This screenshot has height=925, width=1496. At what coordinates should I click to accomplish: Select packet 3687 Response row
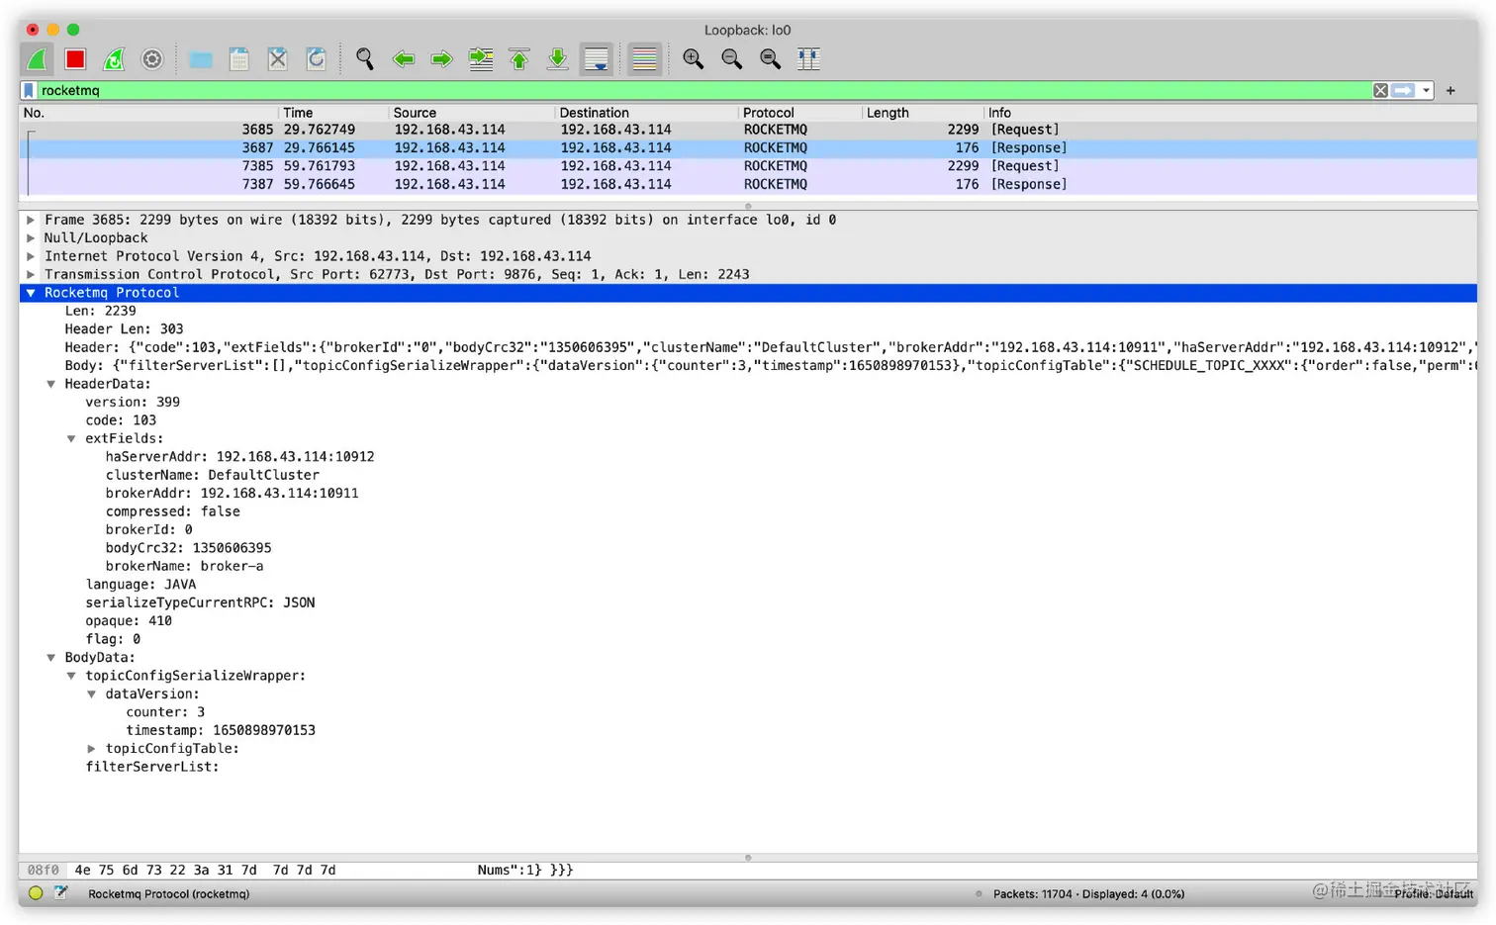[x=748, y=148]
